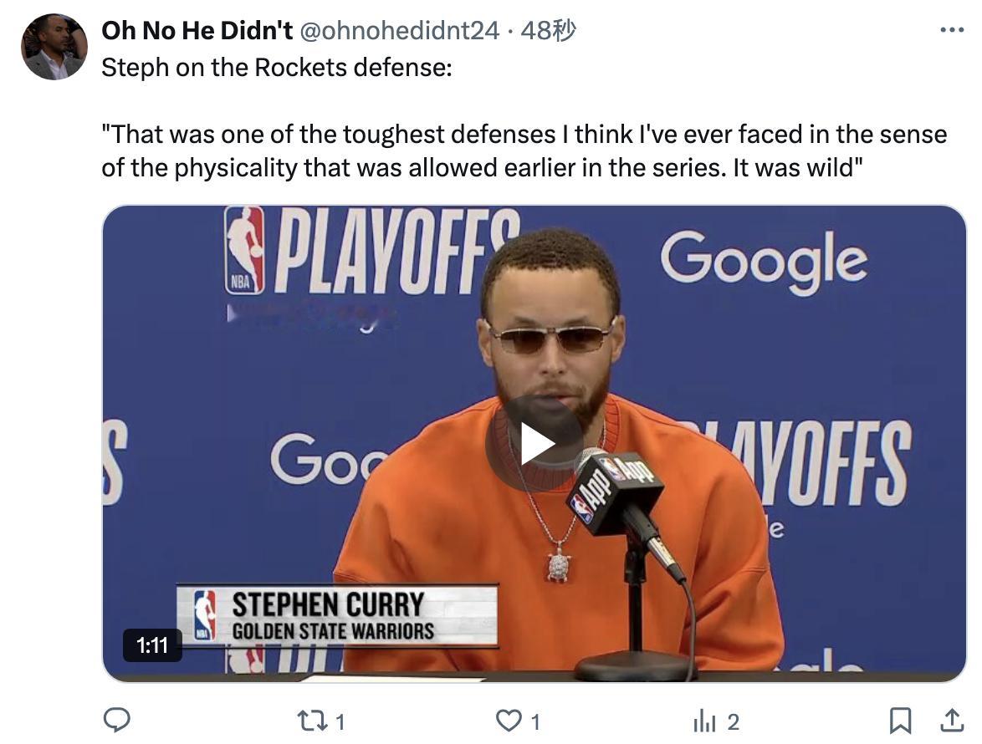Select the retweet count number 1
The image size is (982, 744).
tap(340, 722)
